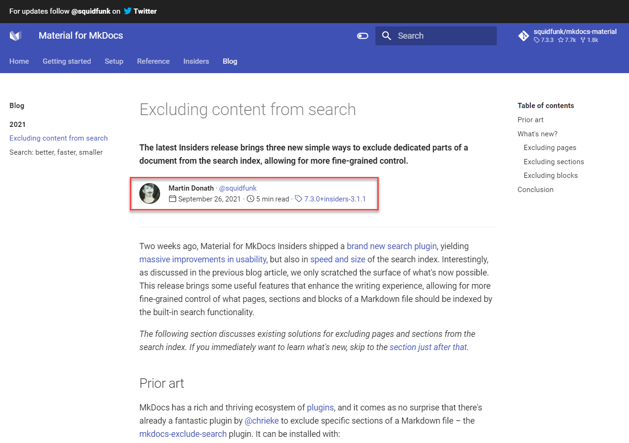Click the 'Table of contents' heading

pos(545,106)
